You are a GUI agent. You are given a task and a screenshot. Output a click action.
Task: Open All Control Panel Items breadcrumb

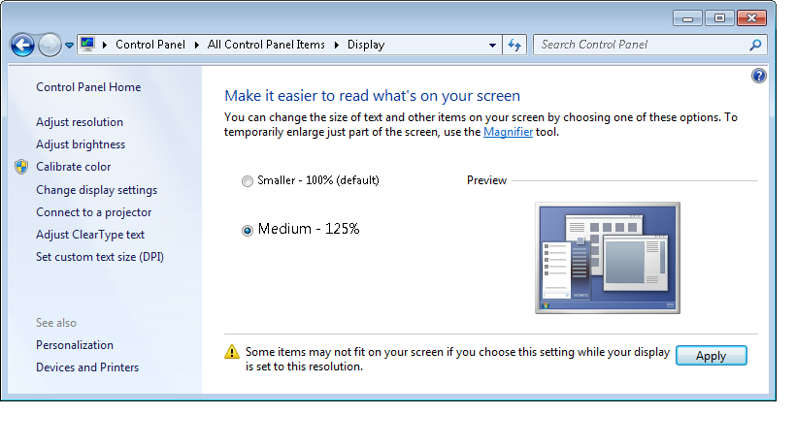[x=266, y=45]
